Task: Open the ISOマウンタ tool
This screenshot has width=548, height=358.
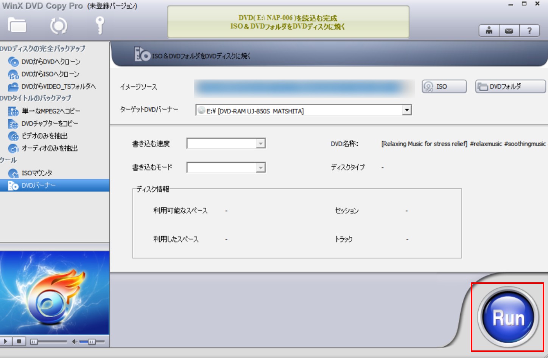Action: point(37,173)
